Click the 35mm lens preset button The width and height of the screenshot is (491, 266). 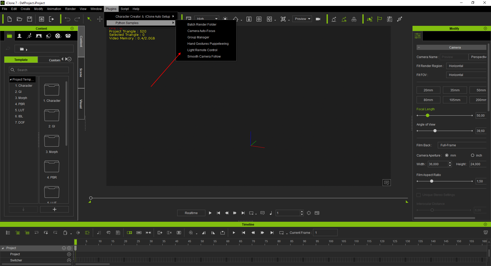(x=455, y=90)
